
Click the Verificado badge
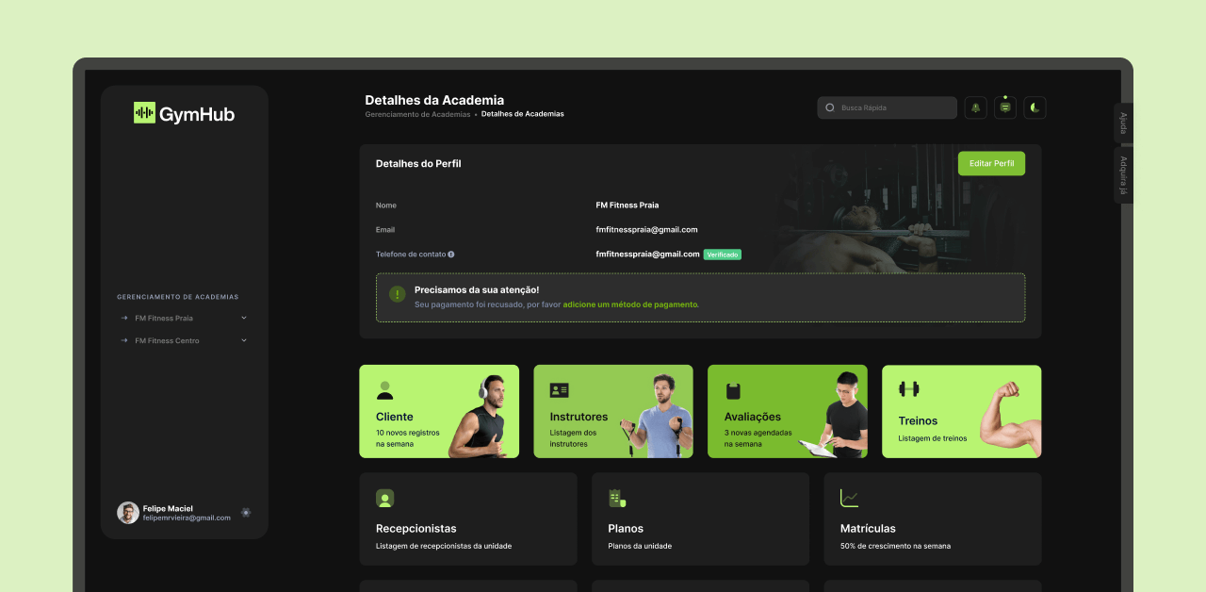click(723, 255)
